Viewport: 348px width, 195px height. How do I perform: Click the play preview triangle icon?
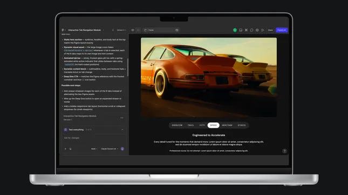pyautogui.click(x=263, y=30)
